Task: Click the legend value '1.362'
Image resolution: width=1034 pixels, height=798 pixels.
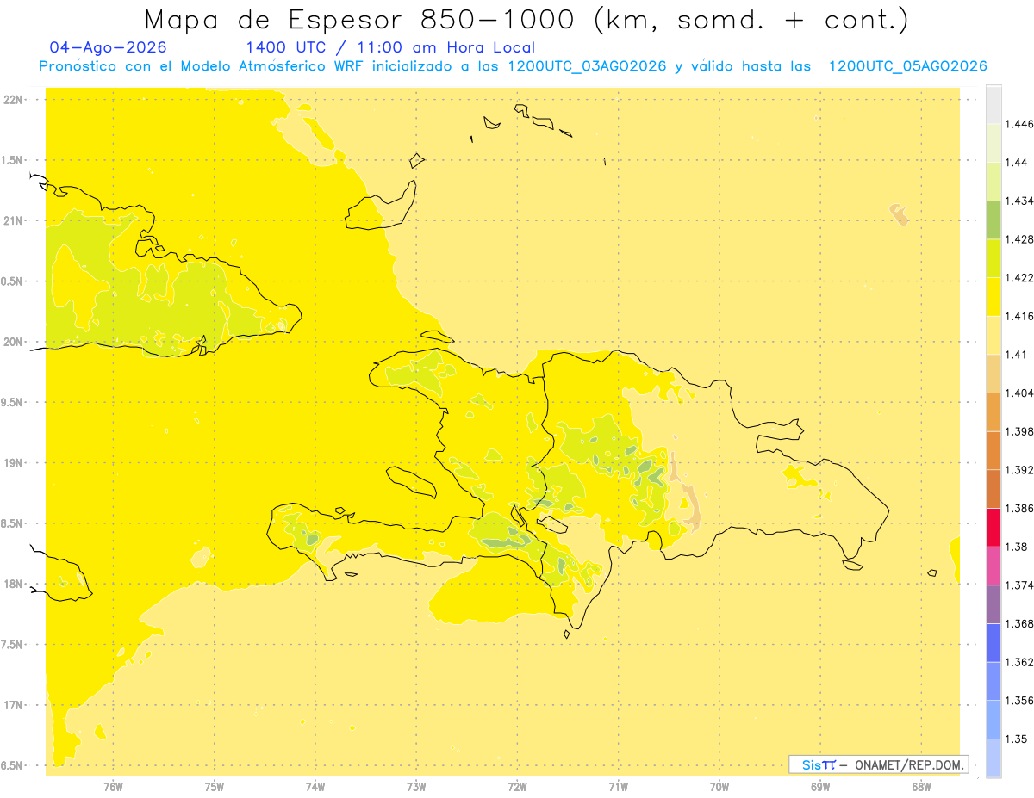Action: click(x=1021, y=662)
